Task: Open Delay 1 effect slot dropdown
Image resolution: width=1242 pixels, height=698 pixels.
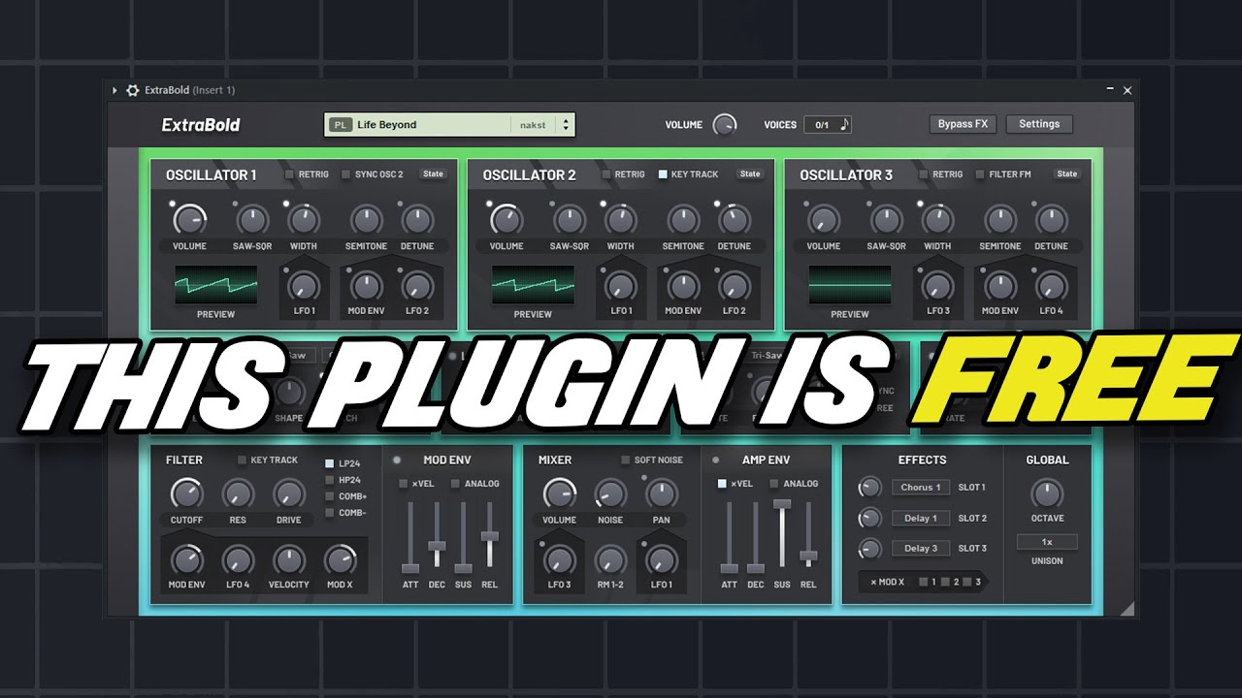Action: pos(921,519)
